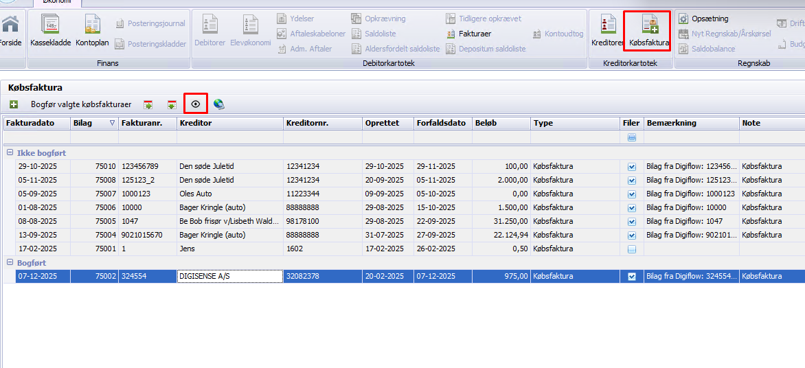Select fakturanr. 125123_2 cell

[x=148, y=181]
